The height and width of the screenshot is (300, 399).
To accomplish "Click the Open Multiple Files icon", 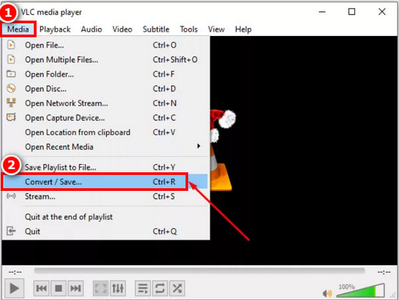I will [11, 60].
